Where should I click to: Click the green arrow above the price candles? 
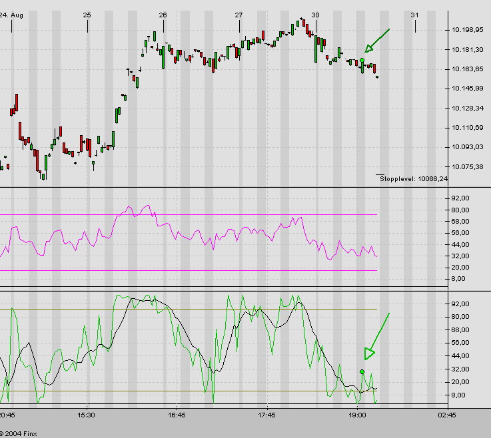coord(376,41)
